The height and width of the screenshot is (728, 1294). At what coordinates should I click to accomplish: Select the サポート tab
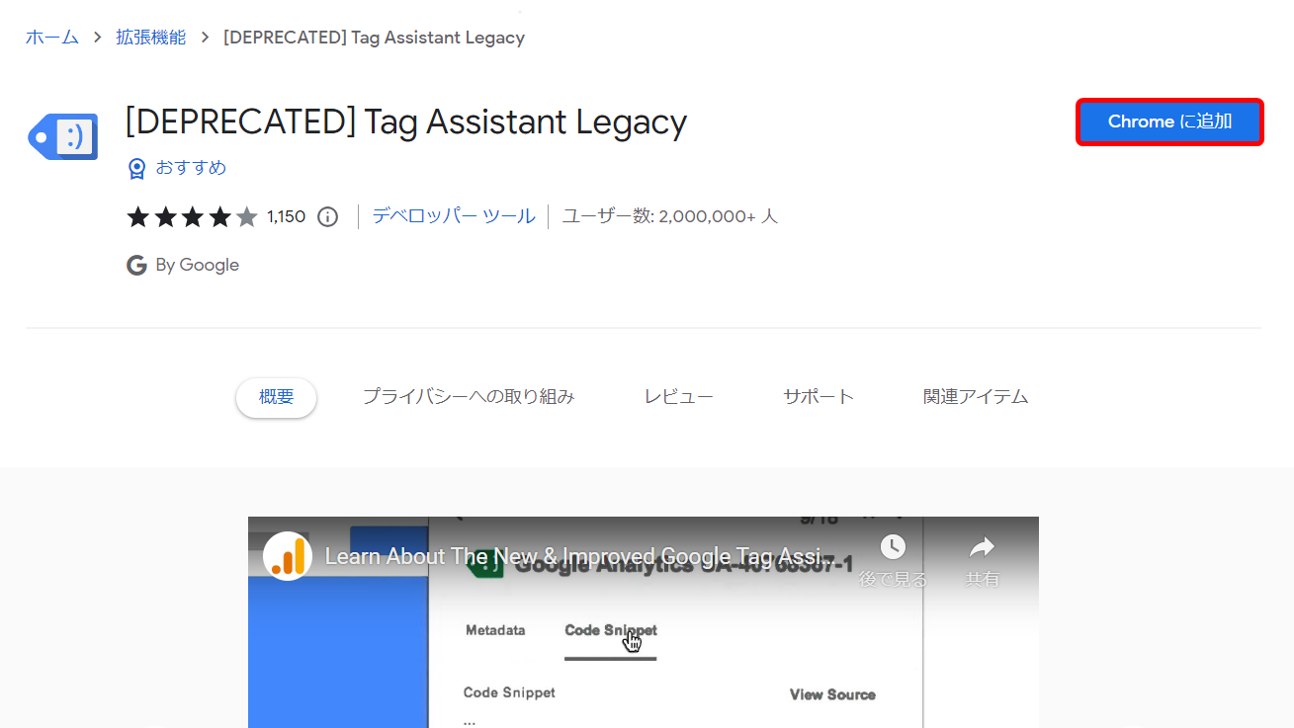(x=819, y=395)
